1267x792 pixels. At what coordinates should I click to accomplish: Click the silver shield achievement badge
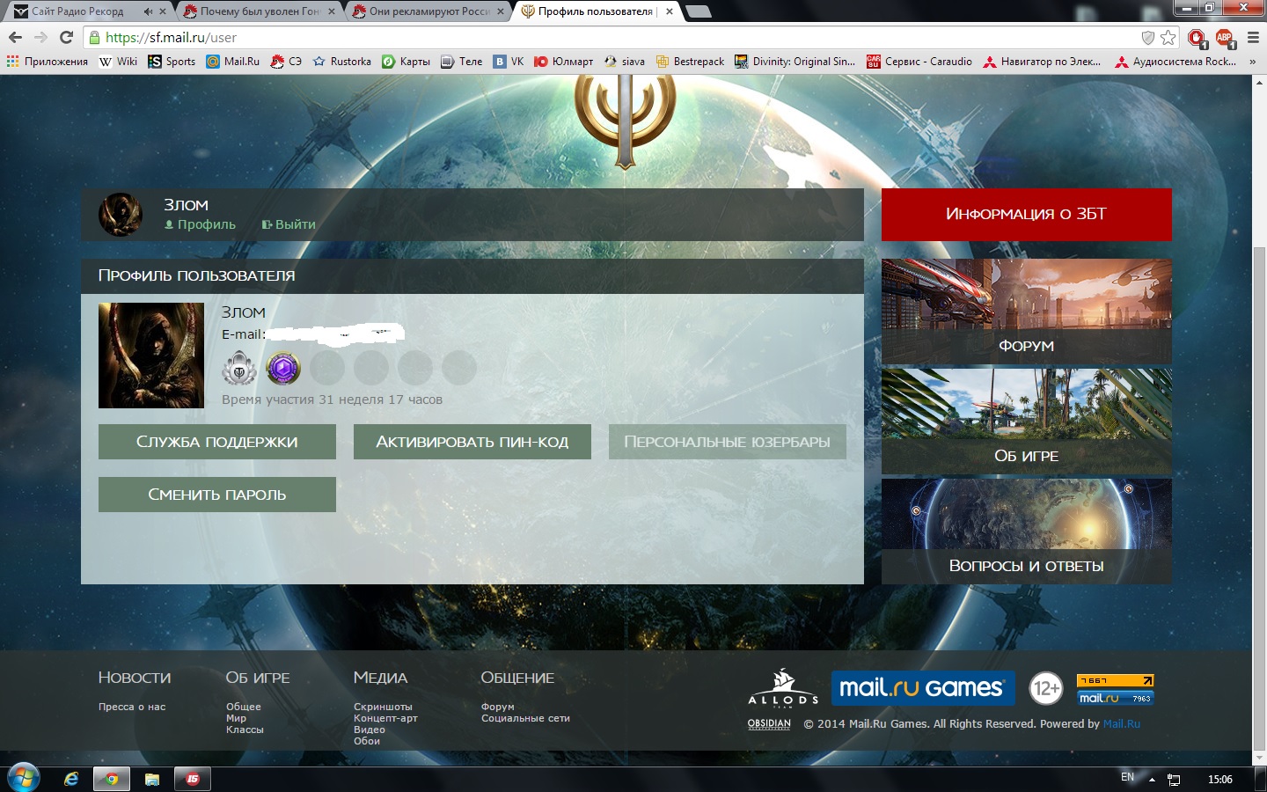point(239,368)
